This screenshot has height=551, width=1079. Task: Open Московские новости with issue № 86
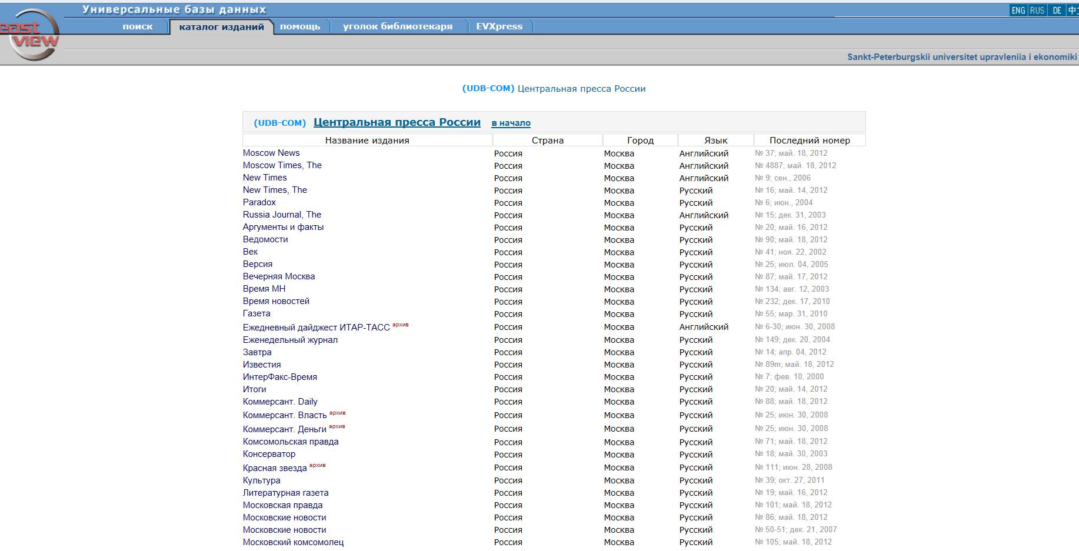[x=285, y=517]
